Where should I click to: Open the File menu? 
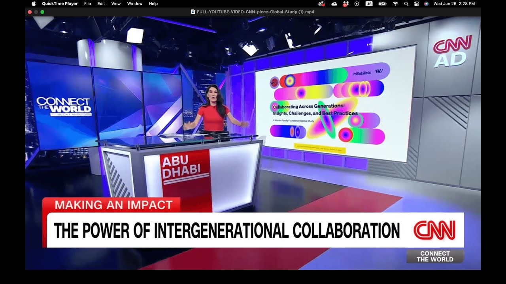coord(87,4)
